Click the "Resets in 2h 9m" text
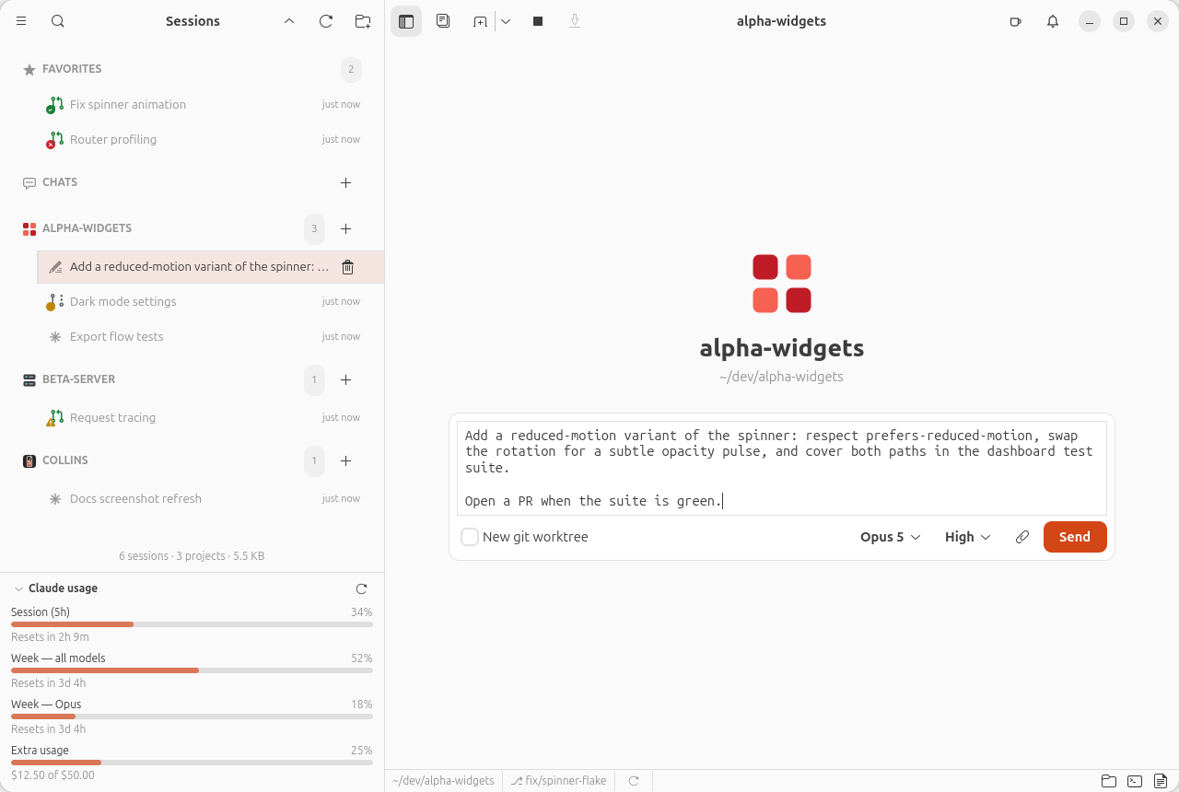Screen dimensions: 1179x792 pos(50,637)
